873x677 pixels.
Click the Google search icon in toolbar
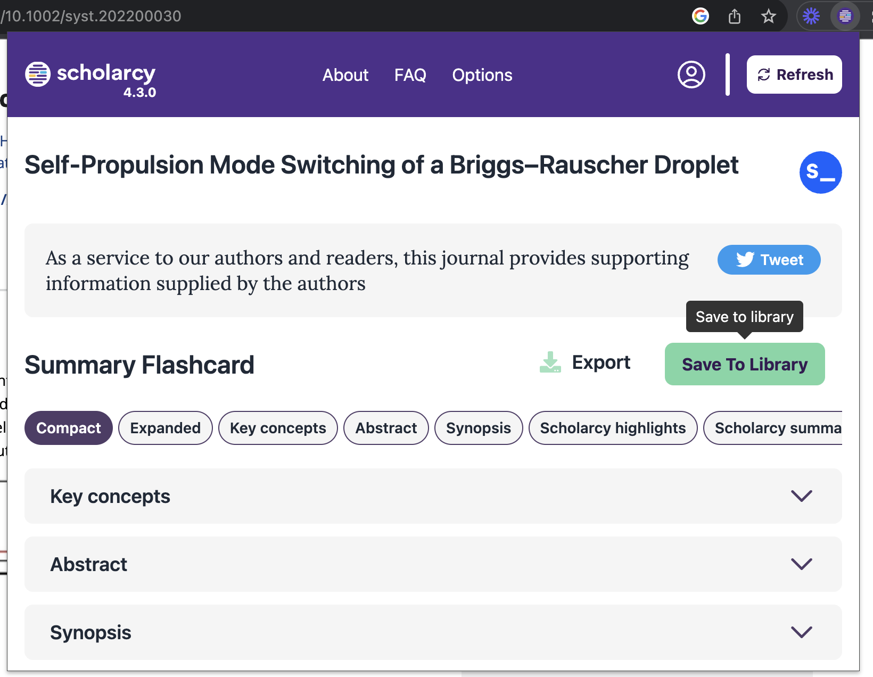[701, 16]
